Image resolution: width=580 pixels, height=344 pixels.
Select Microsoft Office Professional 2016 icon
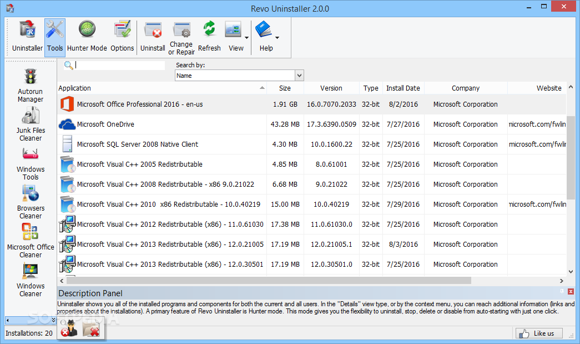tap(67, 104)
